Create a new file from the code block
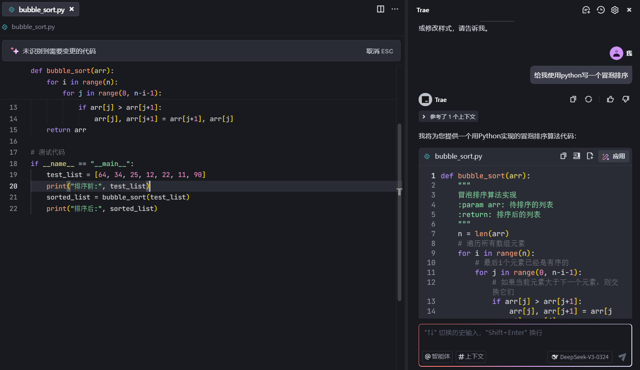This screenshot has width=640, height=370. [590, 156]
